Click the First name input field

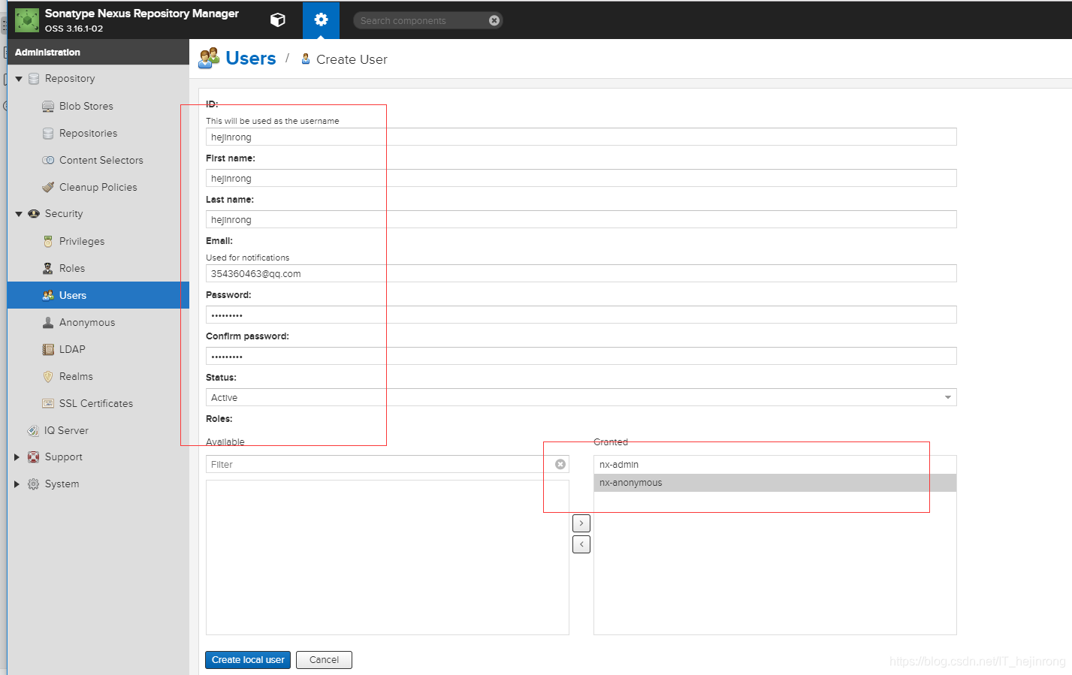click(x=581, y=178)
